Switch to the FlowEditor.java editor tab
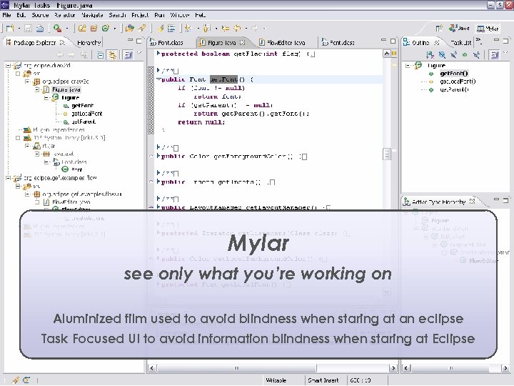514x386 pixels. pos(282,43)
